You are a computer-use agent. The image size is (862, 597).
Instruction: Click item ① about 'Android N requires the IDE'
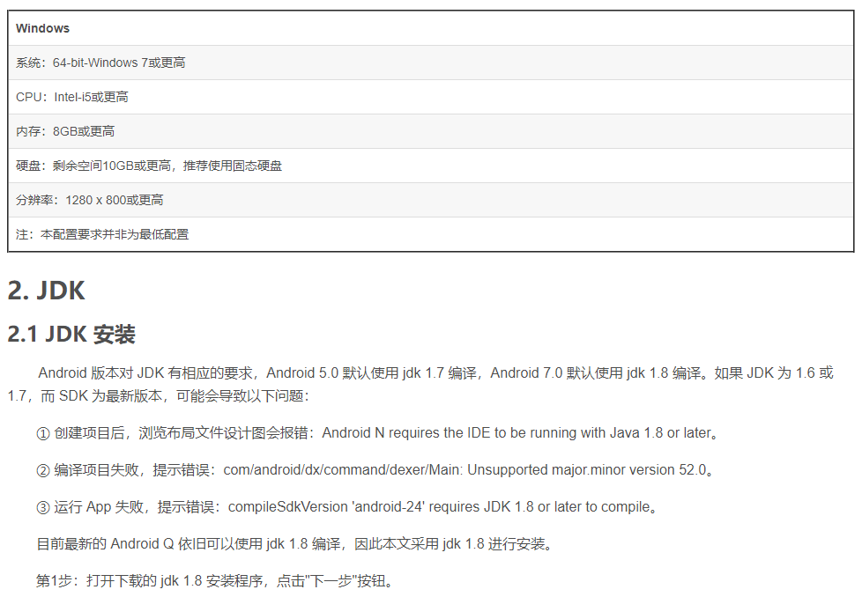pyautogui.click(x=377, y=433)
